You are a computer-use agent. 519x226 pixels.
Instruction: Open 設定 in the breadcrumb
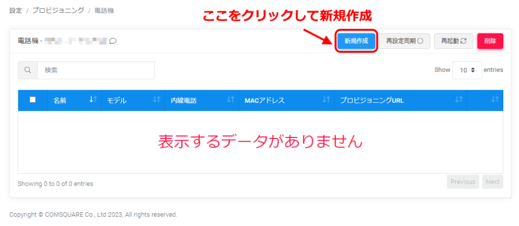pyautogui.click(x=16, y=10)
